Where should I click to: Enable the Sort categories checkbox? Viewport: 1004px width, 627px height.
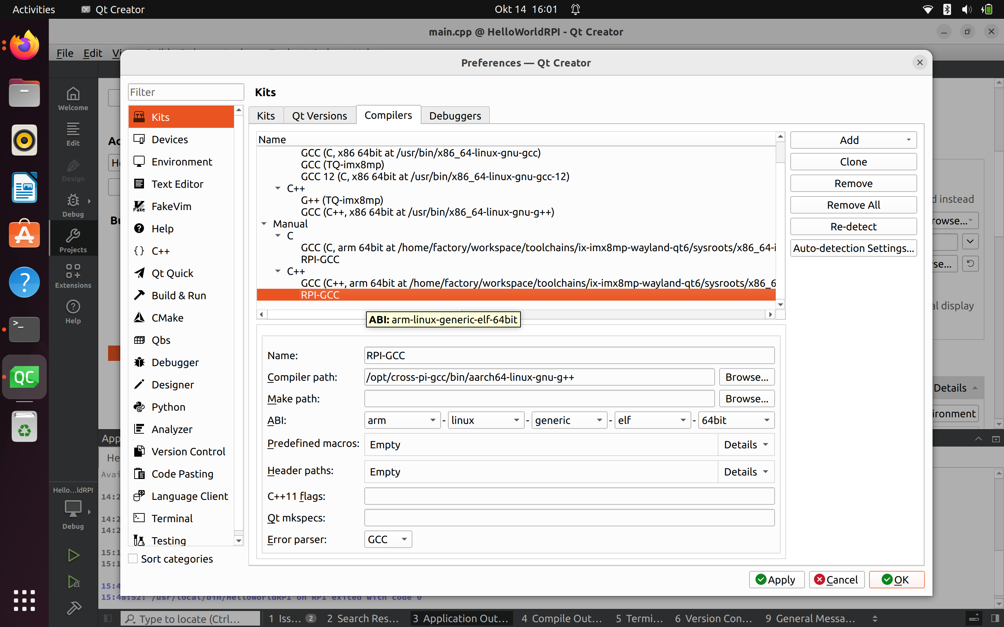click(133, 559)
